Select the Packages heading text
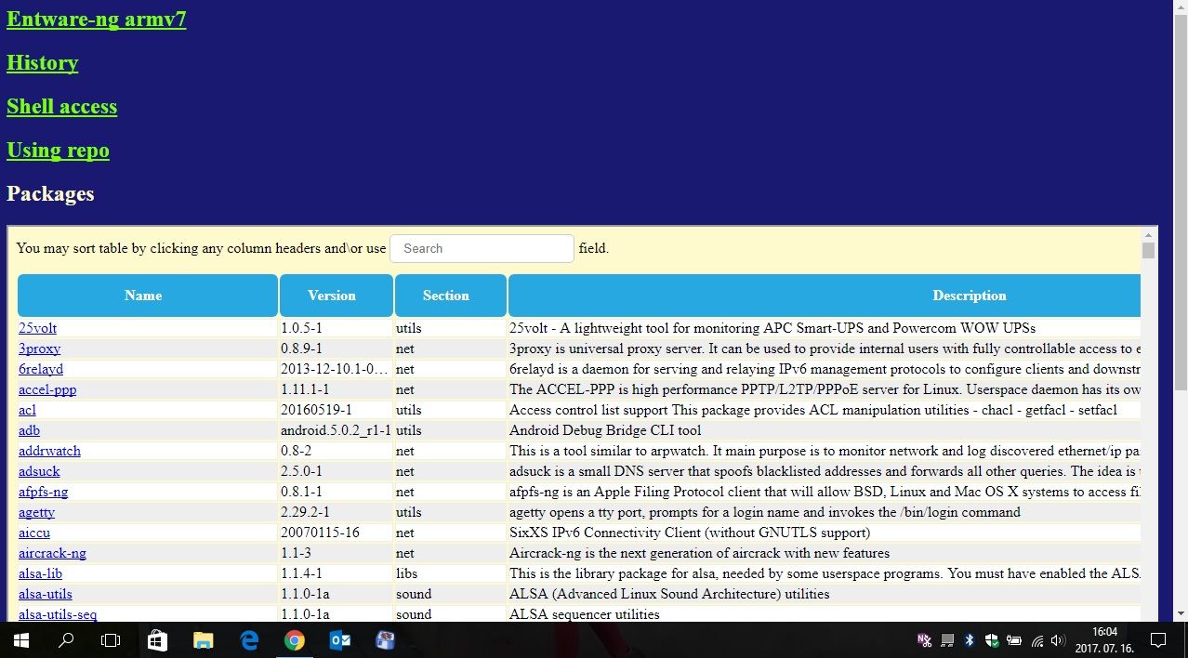 point(50,193)
